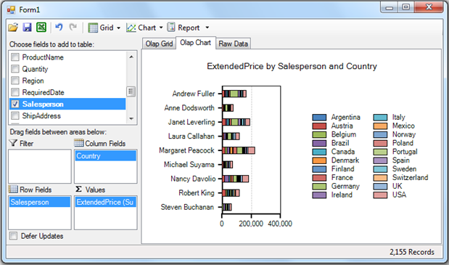Expand the Chart dropdown arrow
The height and width of the screenshot is (265, 449).
tap(161, 28)
